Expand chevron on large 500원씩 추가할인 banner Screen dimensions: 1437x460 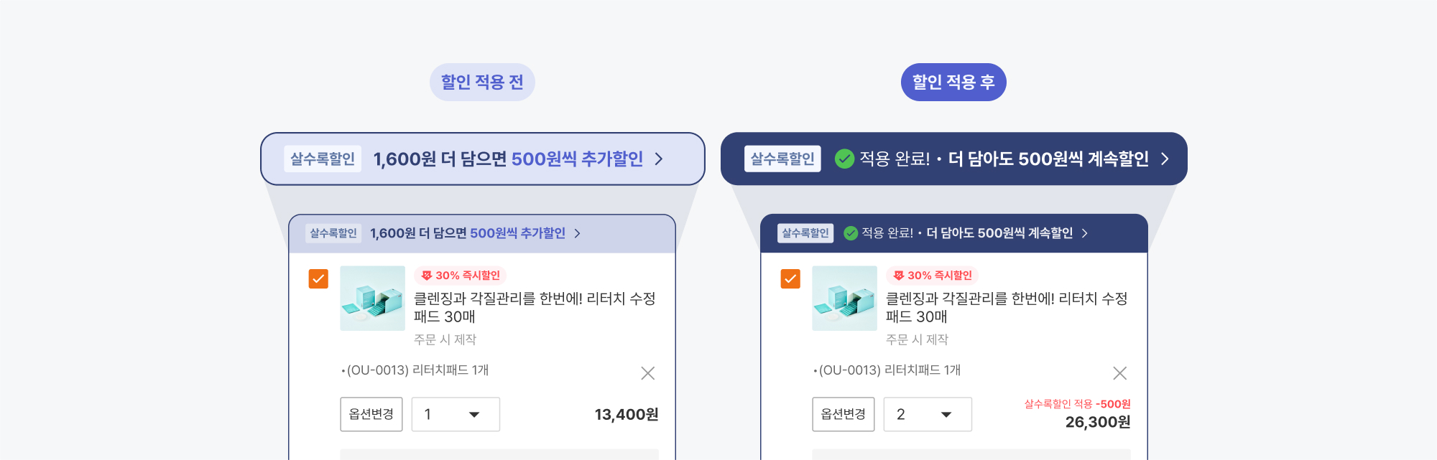[659, 159]
